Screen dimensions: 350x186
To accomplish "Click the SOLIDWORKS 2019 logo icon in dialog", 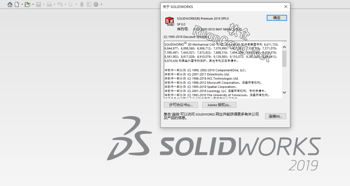I will pyautogui.click(x=170, y=21).
